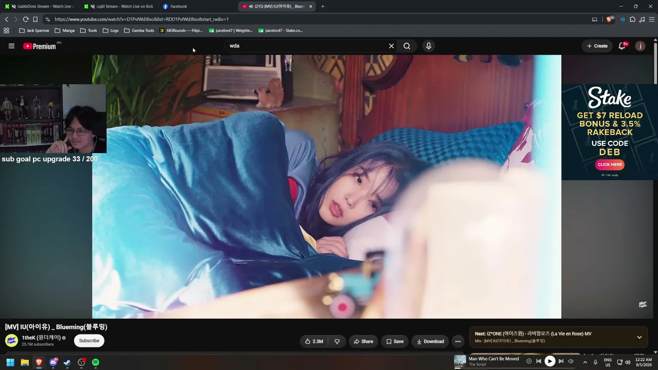Open the juicelord7 Stake.co bookmark
Screen dimensions: 658x370
(280, 30)
